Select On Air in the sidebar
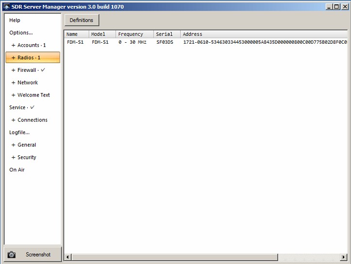The width and height of the screenshot is (351, 264). coord(17,170)
